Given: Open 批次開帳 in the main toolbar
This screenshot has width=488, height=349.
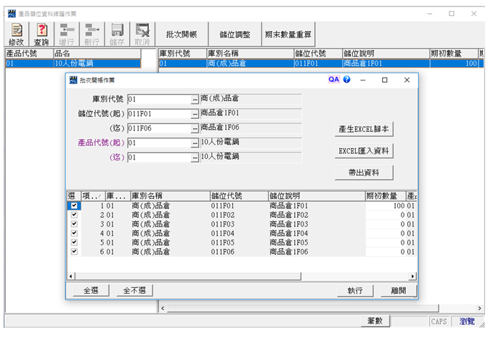Looking at the screenshot, I should 181,34.
